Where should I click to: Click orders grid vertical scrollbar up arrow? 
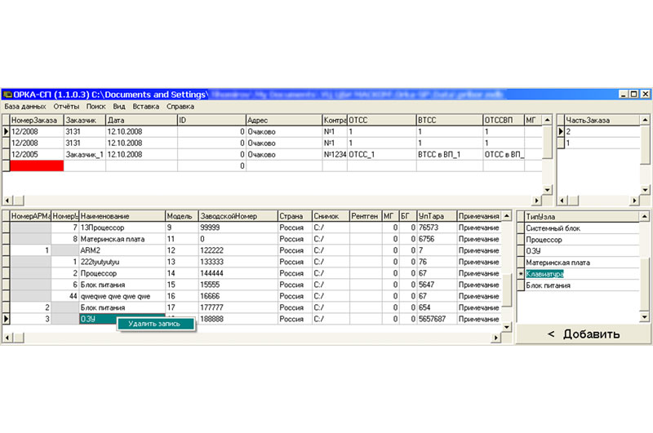(547, 120)
